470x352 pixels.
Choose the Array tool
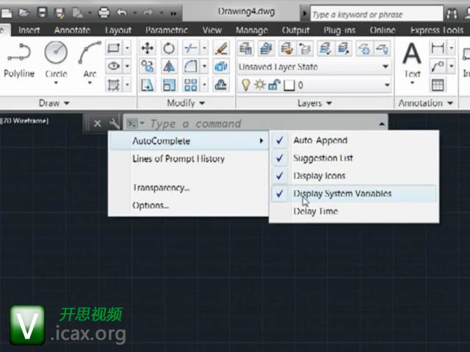pyautogui.click(x=190, y=85)
